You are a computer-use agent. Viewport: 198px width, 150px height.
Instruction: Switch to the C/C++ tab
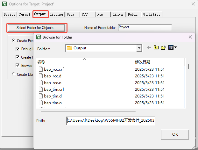pyautogui.click(x=87, y=14)
